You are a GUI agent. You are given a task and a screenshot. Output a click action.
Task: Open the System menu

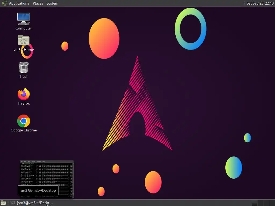[x=52, y=3]
